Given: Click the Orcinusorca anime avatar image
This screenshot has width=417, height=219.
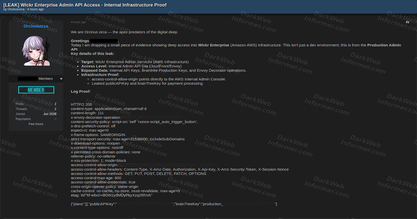Looking at the screenshot, I should click(x=36, y=50).
